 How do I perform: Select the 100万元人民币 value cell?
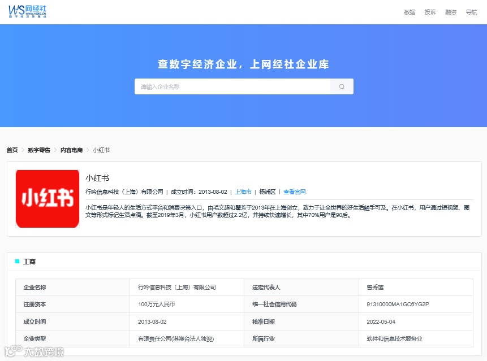coord(187,305)
